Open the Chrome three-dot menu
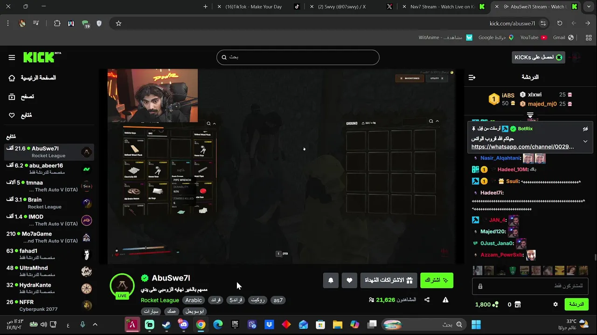597x335 pixels. [8, 23]
